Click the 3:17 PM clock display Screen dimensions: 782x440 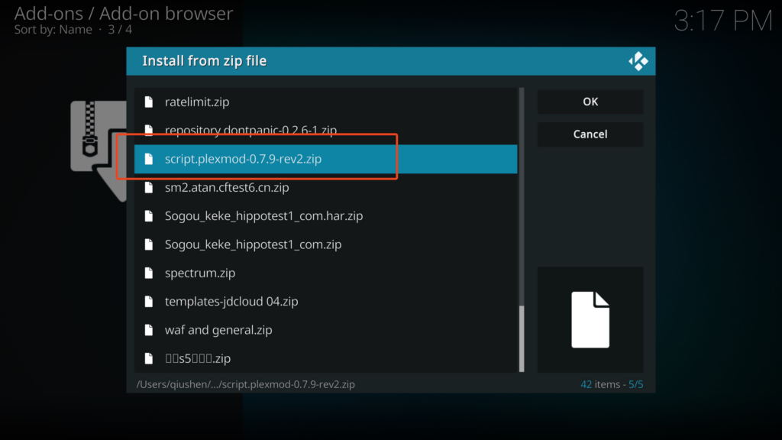(722, 21)
